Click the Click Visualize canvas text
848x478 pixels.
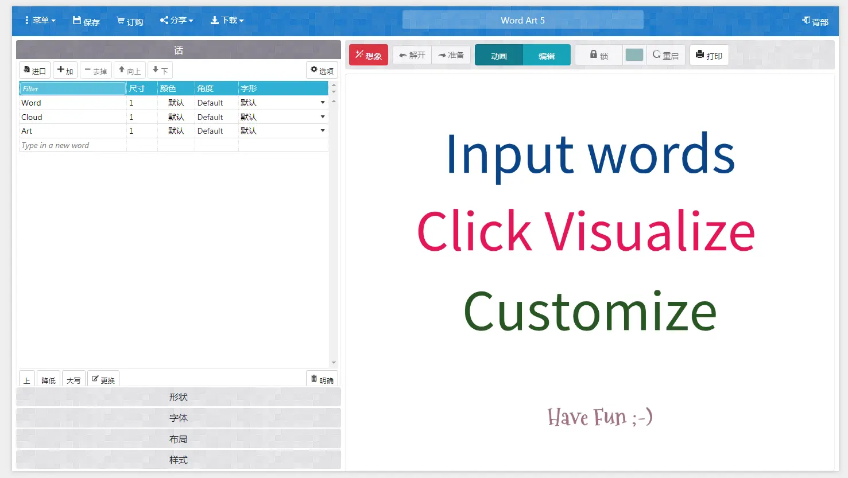click(x=586, y=231)
